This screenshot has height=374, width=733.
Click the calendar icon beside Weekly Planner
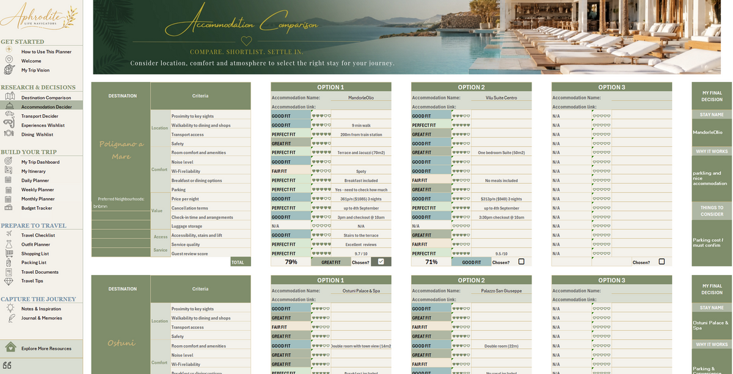(9, 189)
